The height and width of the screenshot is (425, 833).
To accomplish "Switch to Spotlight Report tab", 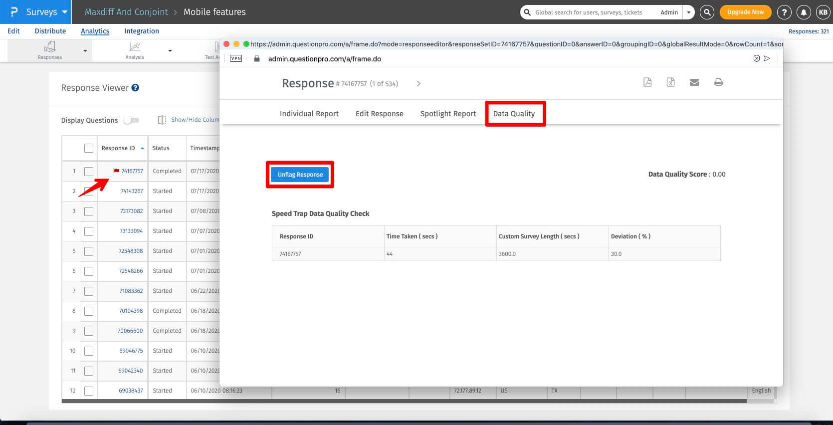I will tap(448, 114).
